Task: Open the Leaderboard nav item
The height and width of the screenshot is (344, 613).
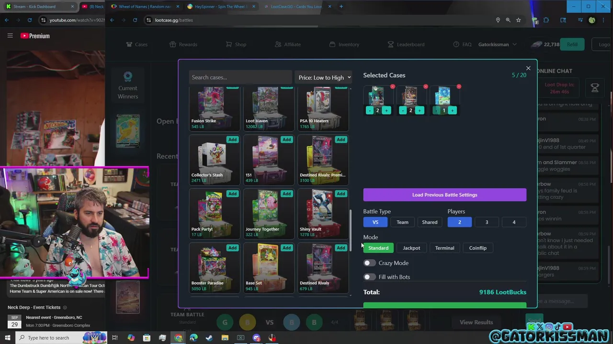Action: pyautogui.click(x=406, y=44)
